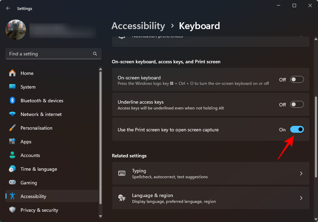Viewport: 318px width, 222px height.
Task: Click the main page vertical scrollbar
Action: (316, 137)
